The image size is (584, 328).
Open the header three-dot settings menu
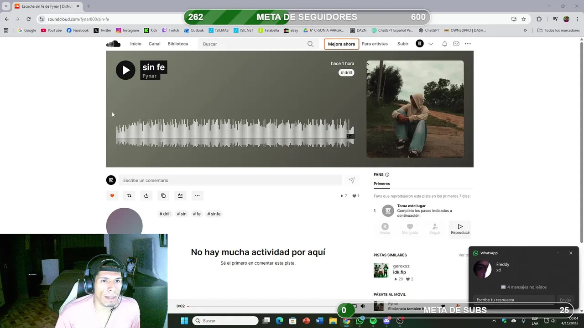pyautogui.click(x=468, y=44)
